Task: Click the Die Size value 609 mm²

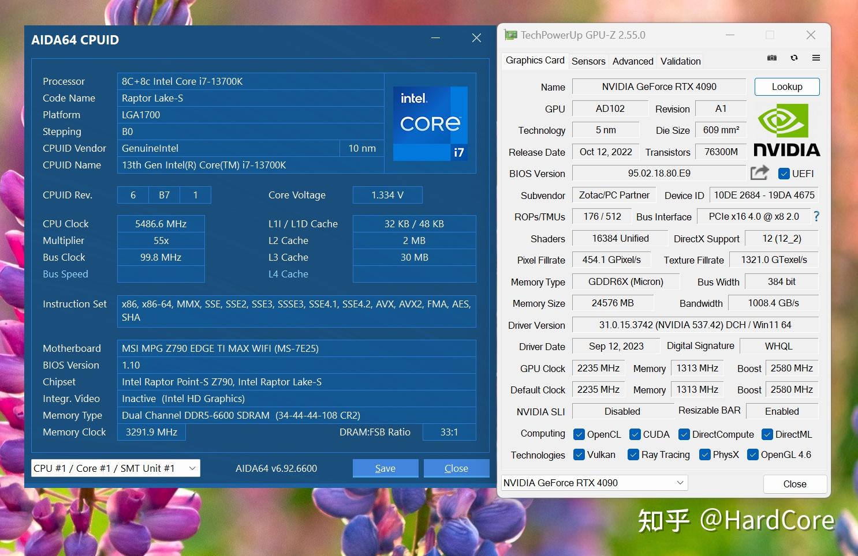Action: [721, 130]
